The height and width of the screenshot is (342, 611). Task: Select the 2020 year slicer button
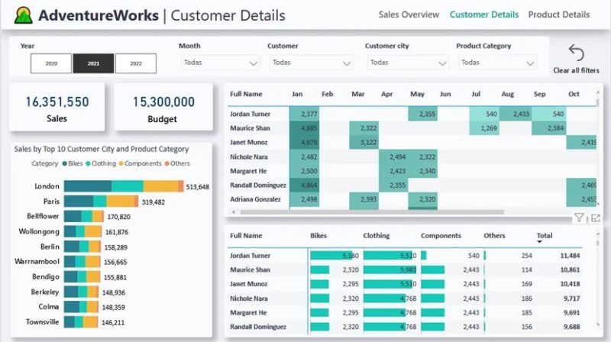pos(51,63)
